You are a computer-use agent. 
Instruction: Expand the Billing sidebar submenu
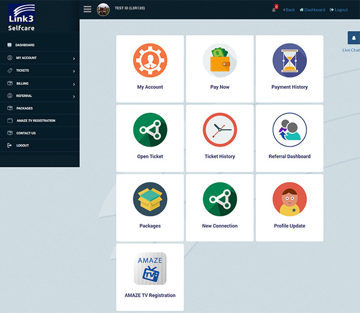(39, 83)
